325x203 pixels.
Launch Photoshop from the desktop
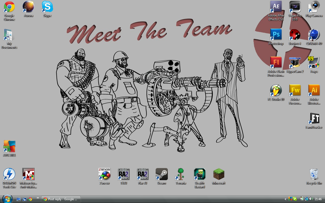click(276, 35)
